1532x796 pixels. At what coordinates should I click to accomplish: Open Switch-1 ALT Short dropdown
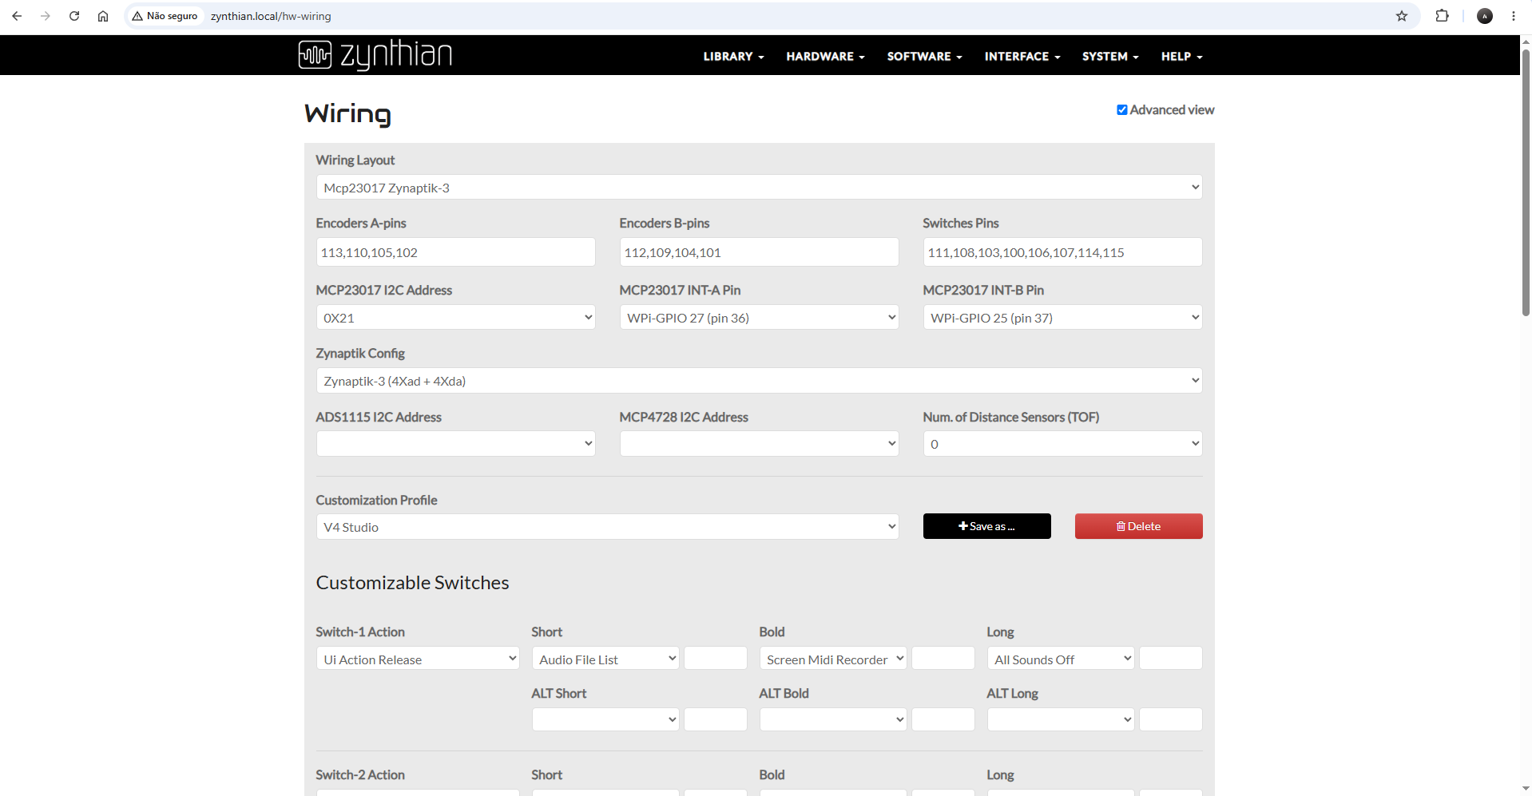click(x=605, y=719)
